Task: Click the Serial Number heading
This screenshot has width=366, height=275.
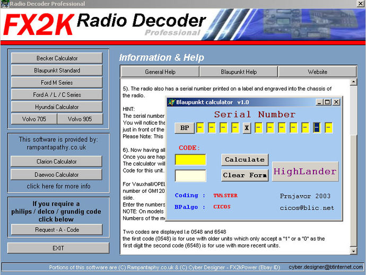Action: pyautogui.click(x=255, y=115)
